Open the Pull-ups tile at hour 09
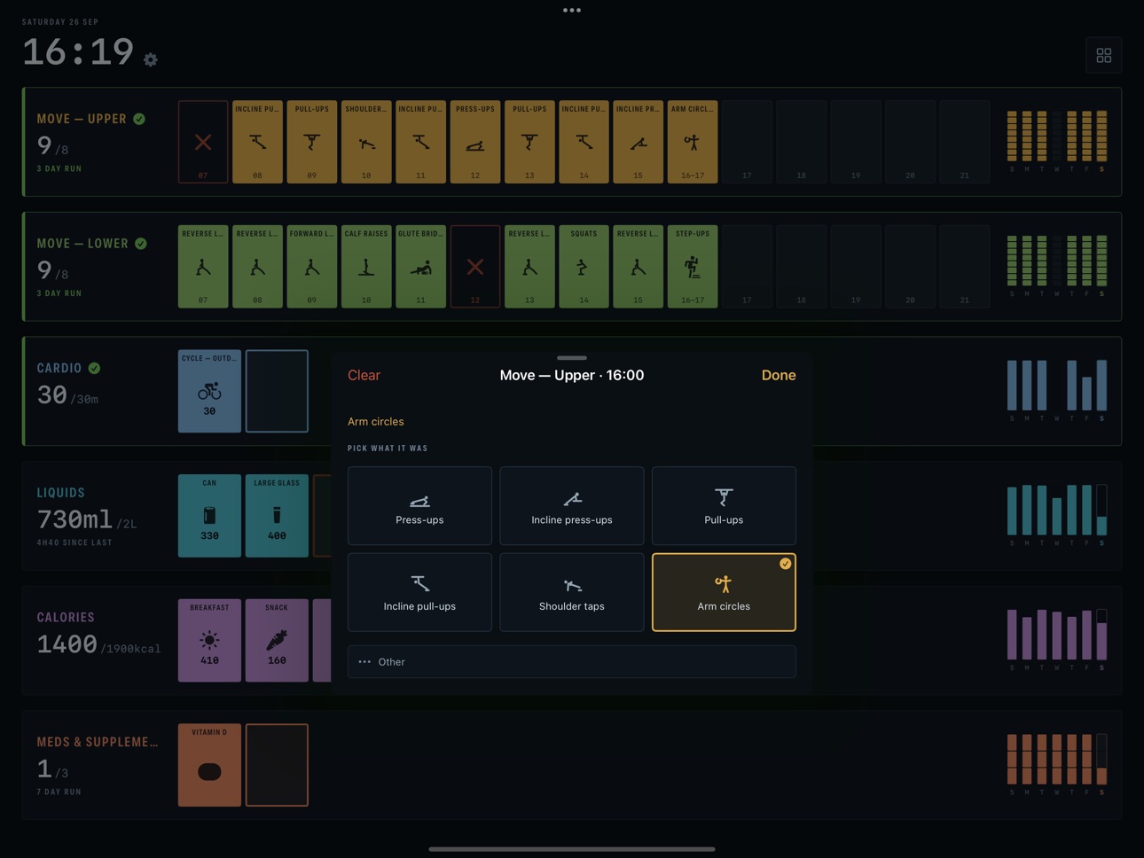Image resolution: width=1144 pixels, height=858 pixels. click(x=312, y=142)
